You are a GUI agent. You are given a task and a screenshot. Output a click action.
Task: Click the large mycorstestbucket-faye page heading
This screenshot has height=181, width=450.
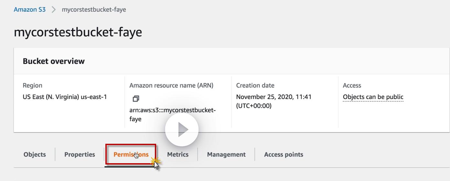coord(78,32)
